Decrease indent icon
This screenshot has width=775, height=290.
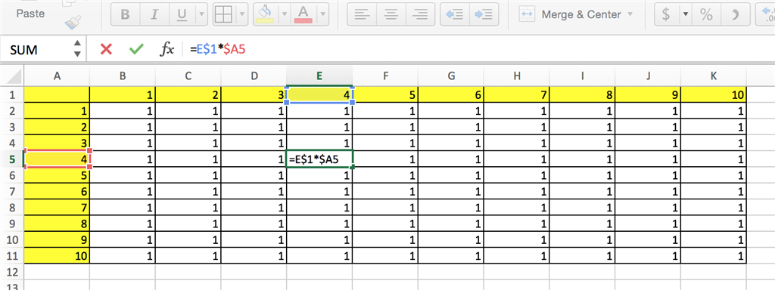point(454,14)
